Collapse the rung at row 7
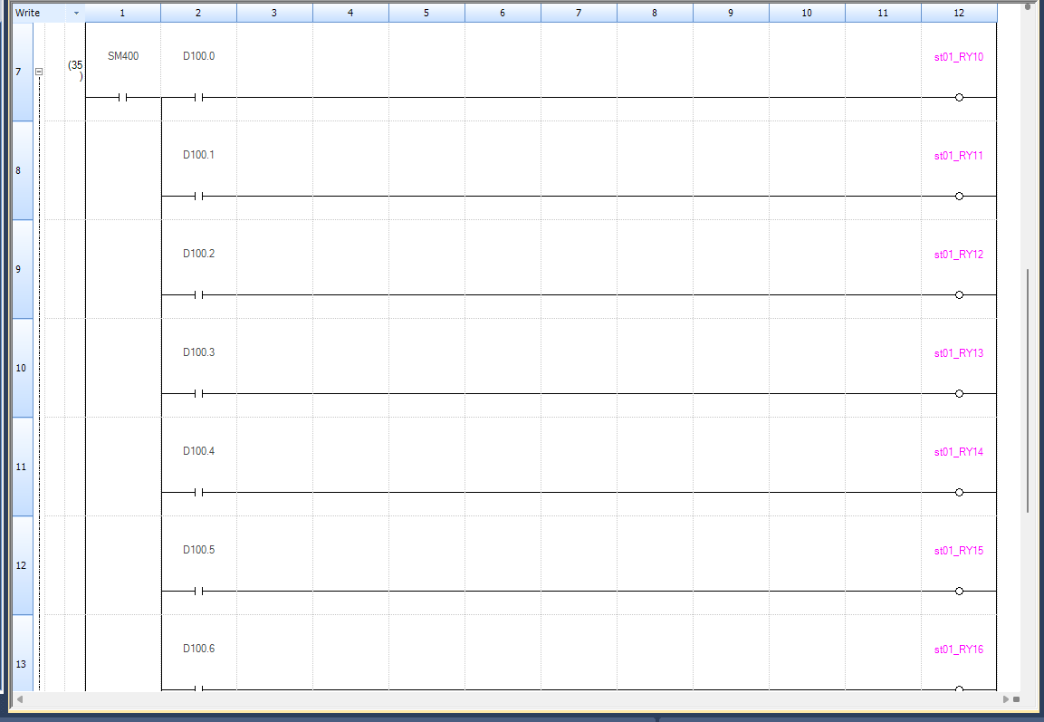The width and height of the screenshot is (1044, 722). (38, 72)
